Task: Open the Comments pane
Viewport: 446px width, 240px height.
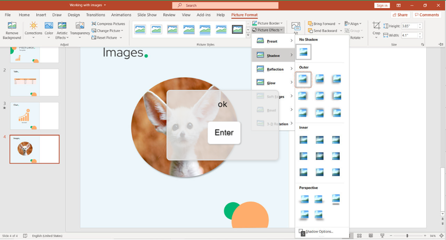Action: click(x=427, y=15)
